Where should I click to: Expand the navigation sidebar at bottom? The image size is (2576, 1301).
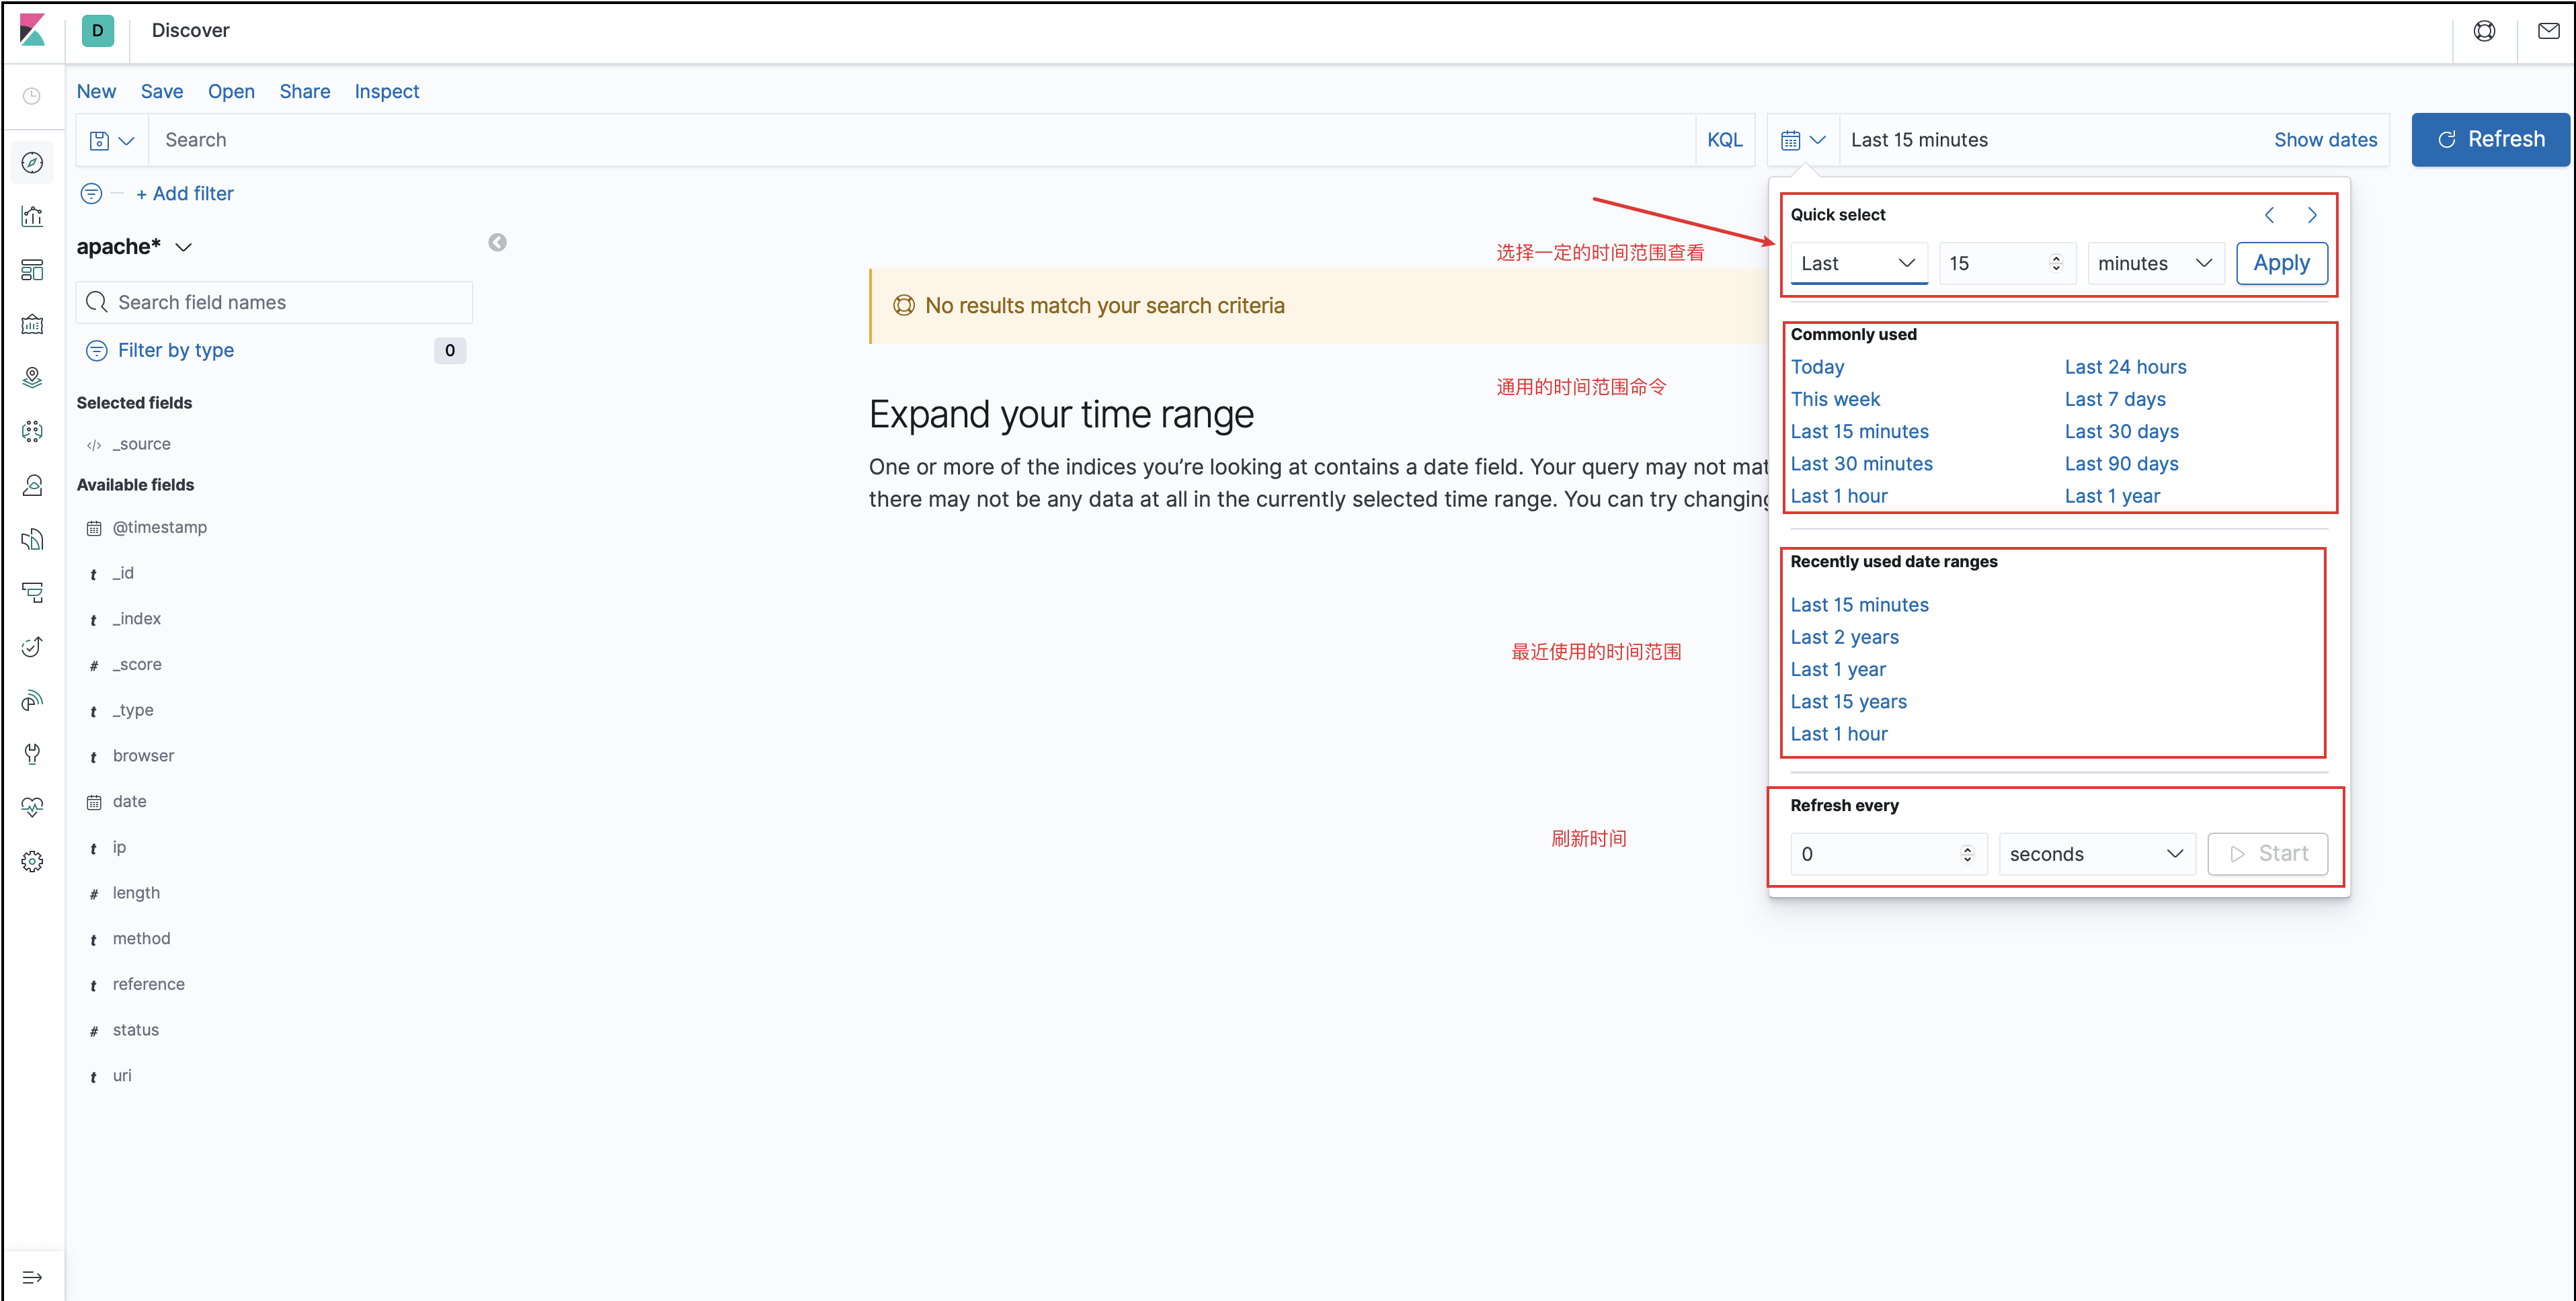32,1277
